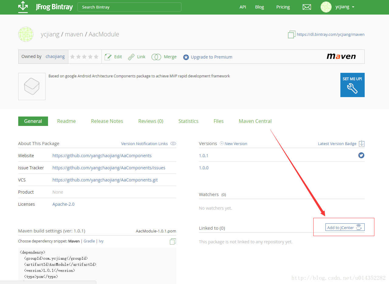389x284 pixels.
Task: Click the New Version plus icon
Action: point(222,143)
